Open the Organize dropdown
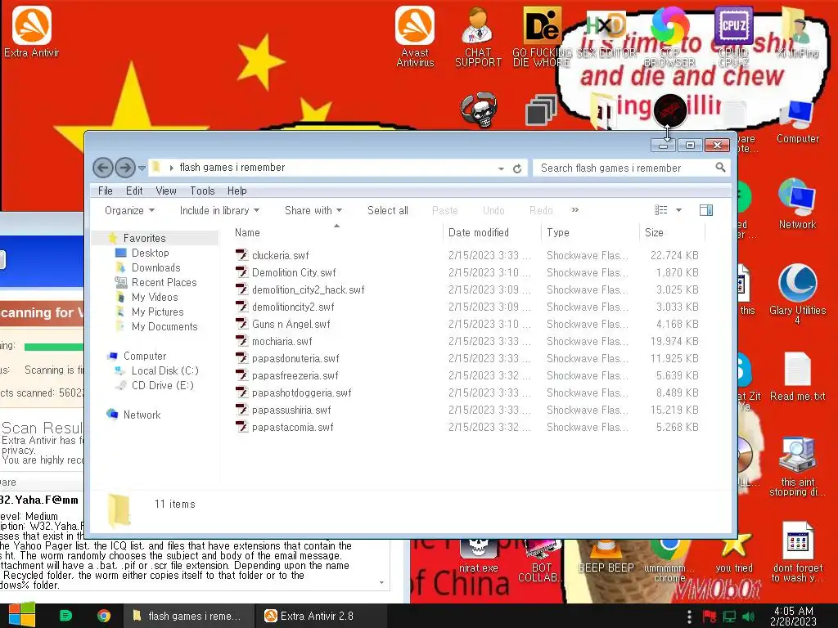Screen dimensions: 838x628 pos(129,210)
